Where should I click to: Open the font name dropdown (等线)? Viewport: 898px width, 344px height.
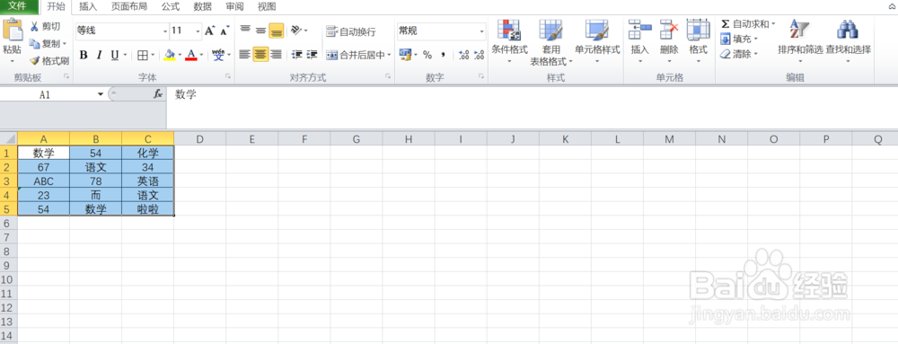pos(165,31)
